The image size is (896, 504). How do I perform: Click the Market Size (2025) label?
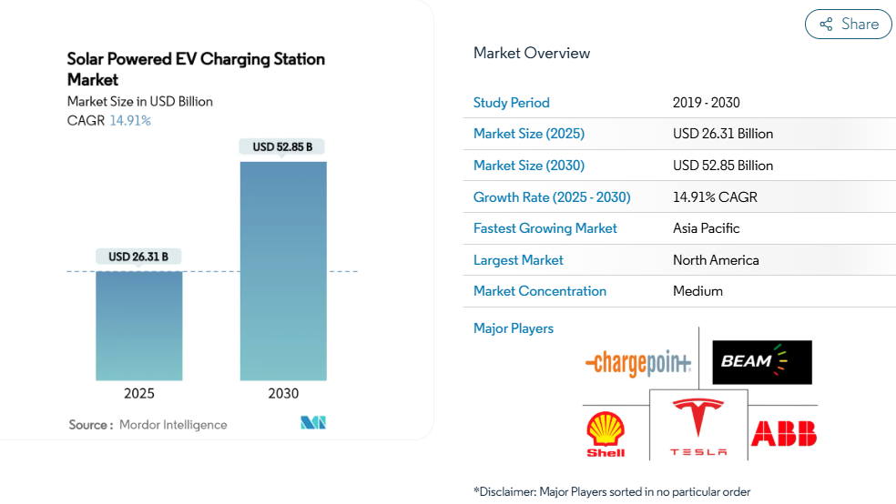click(x=528, y=134)
